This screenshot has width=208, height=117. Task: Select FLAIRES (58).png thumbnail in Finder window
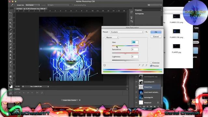[176, 31]
